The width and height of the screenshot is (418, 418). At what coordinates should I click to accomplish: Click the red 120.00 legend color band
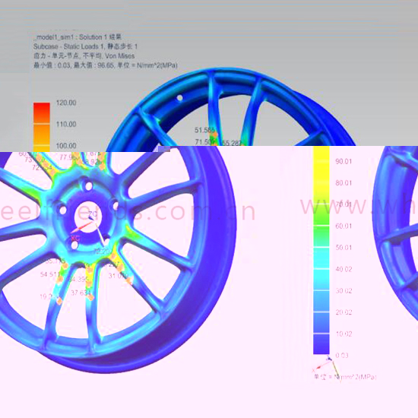42,112
